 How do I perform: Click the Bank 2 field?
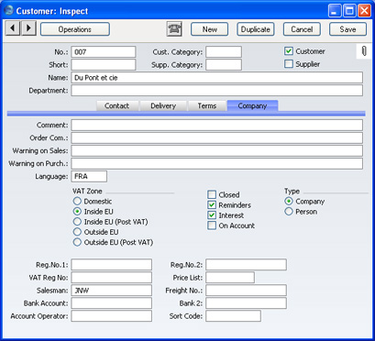[x=246, y=303]
